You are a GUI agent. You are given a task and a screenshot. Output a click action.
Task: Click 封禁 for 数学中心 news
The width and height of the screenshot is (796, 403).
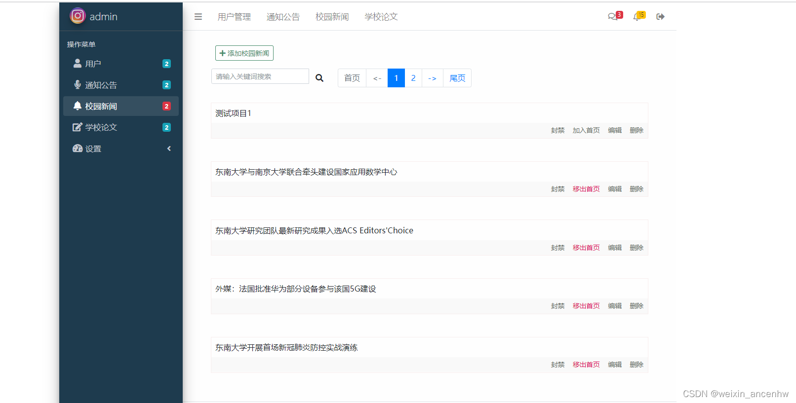557,189
